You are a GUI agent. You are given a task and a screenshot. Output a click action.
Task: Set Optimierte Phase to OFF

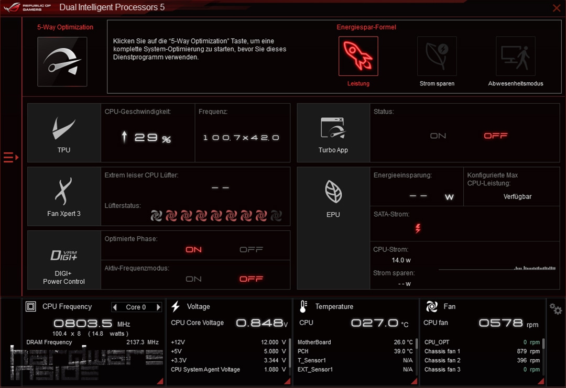point(251,250)
